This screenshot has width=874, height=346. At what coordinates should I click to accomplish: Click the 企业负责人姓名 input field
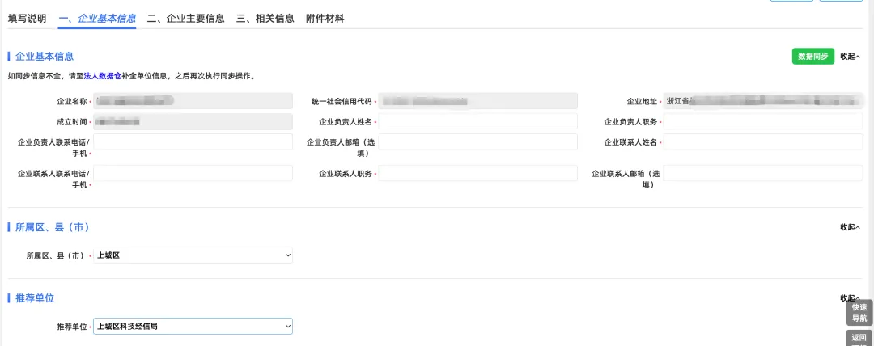(477, 121)
